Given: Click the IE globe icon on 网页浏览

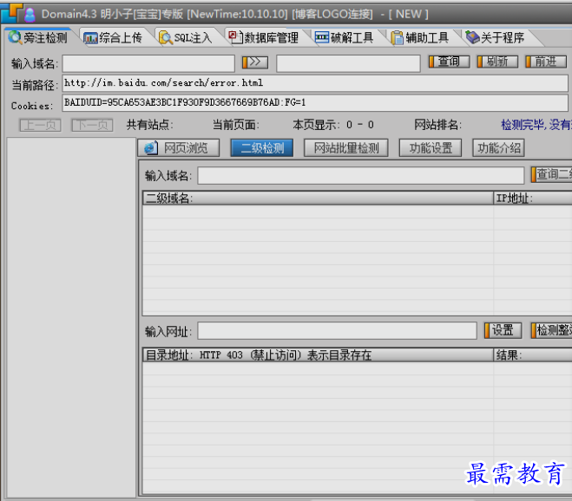Looking at the screenshot, I should coord(151,148).
